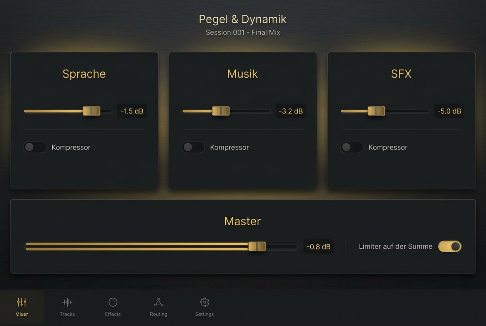486x326 pixels.
Task: Disable the Limiter auf der Summe switch
Action: point(449,246)
